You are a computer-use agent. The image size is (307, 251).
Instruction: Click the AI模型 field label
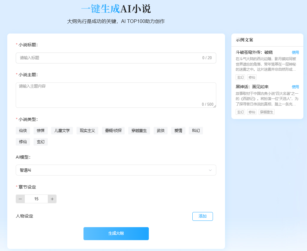(x=23, y=157)
